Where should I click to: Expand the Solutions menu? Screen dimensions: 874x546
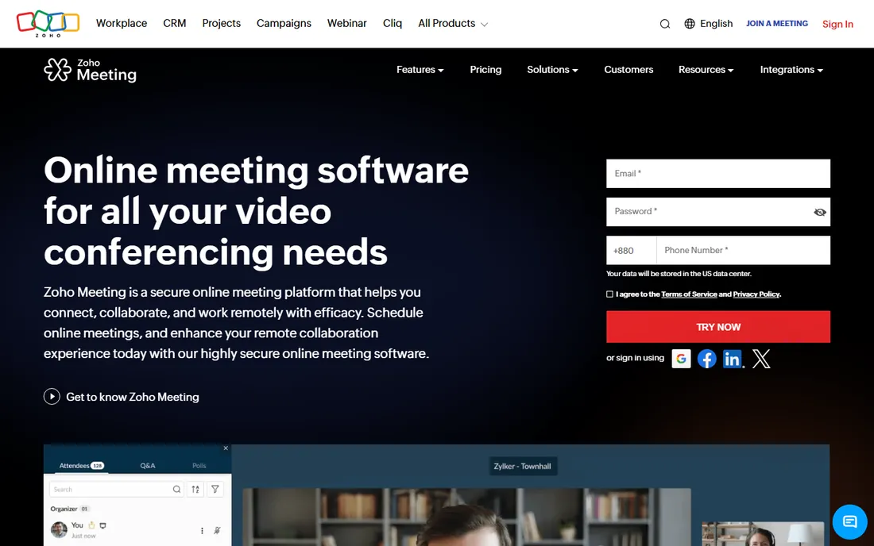point(552,70)
